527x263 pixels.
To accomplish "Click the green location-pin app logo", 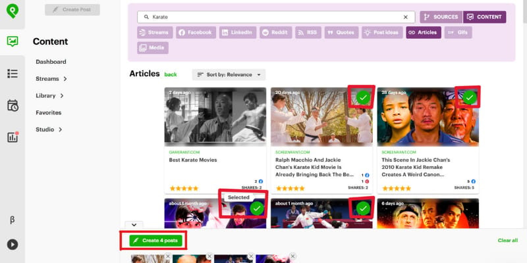I will click(13, 11).
